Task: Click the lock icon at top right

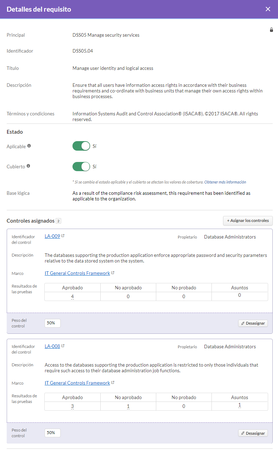Action: coord(271,30)
